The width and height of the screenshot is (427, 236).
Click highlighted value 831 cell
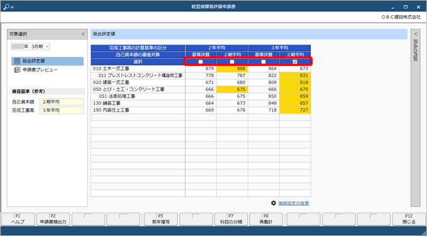coord(295,75)
